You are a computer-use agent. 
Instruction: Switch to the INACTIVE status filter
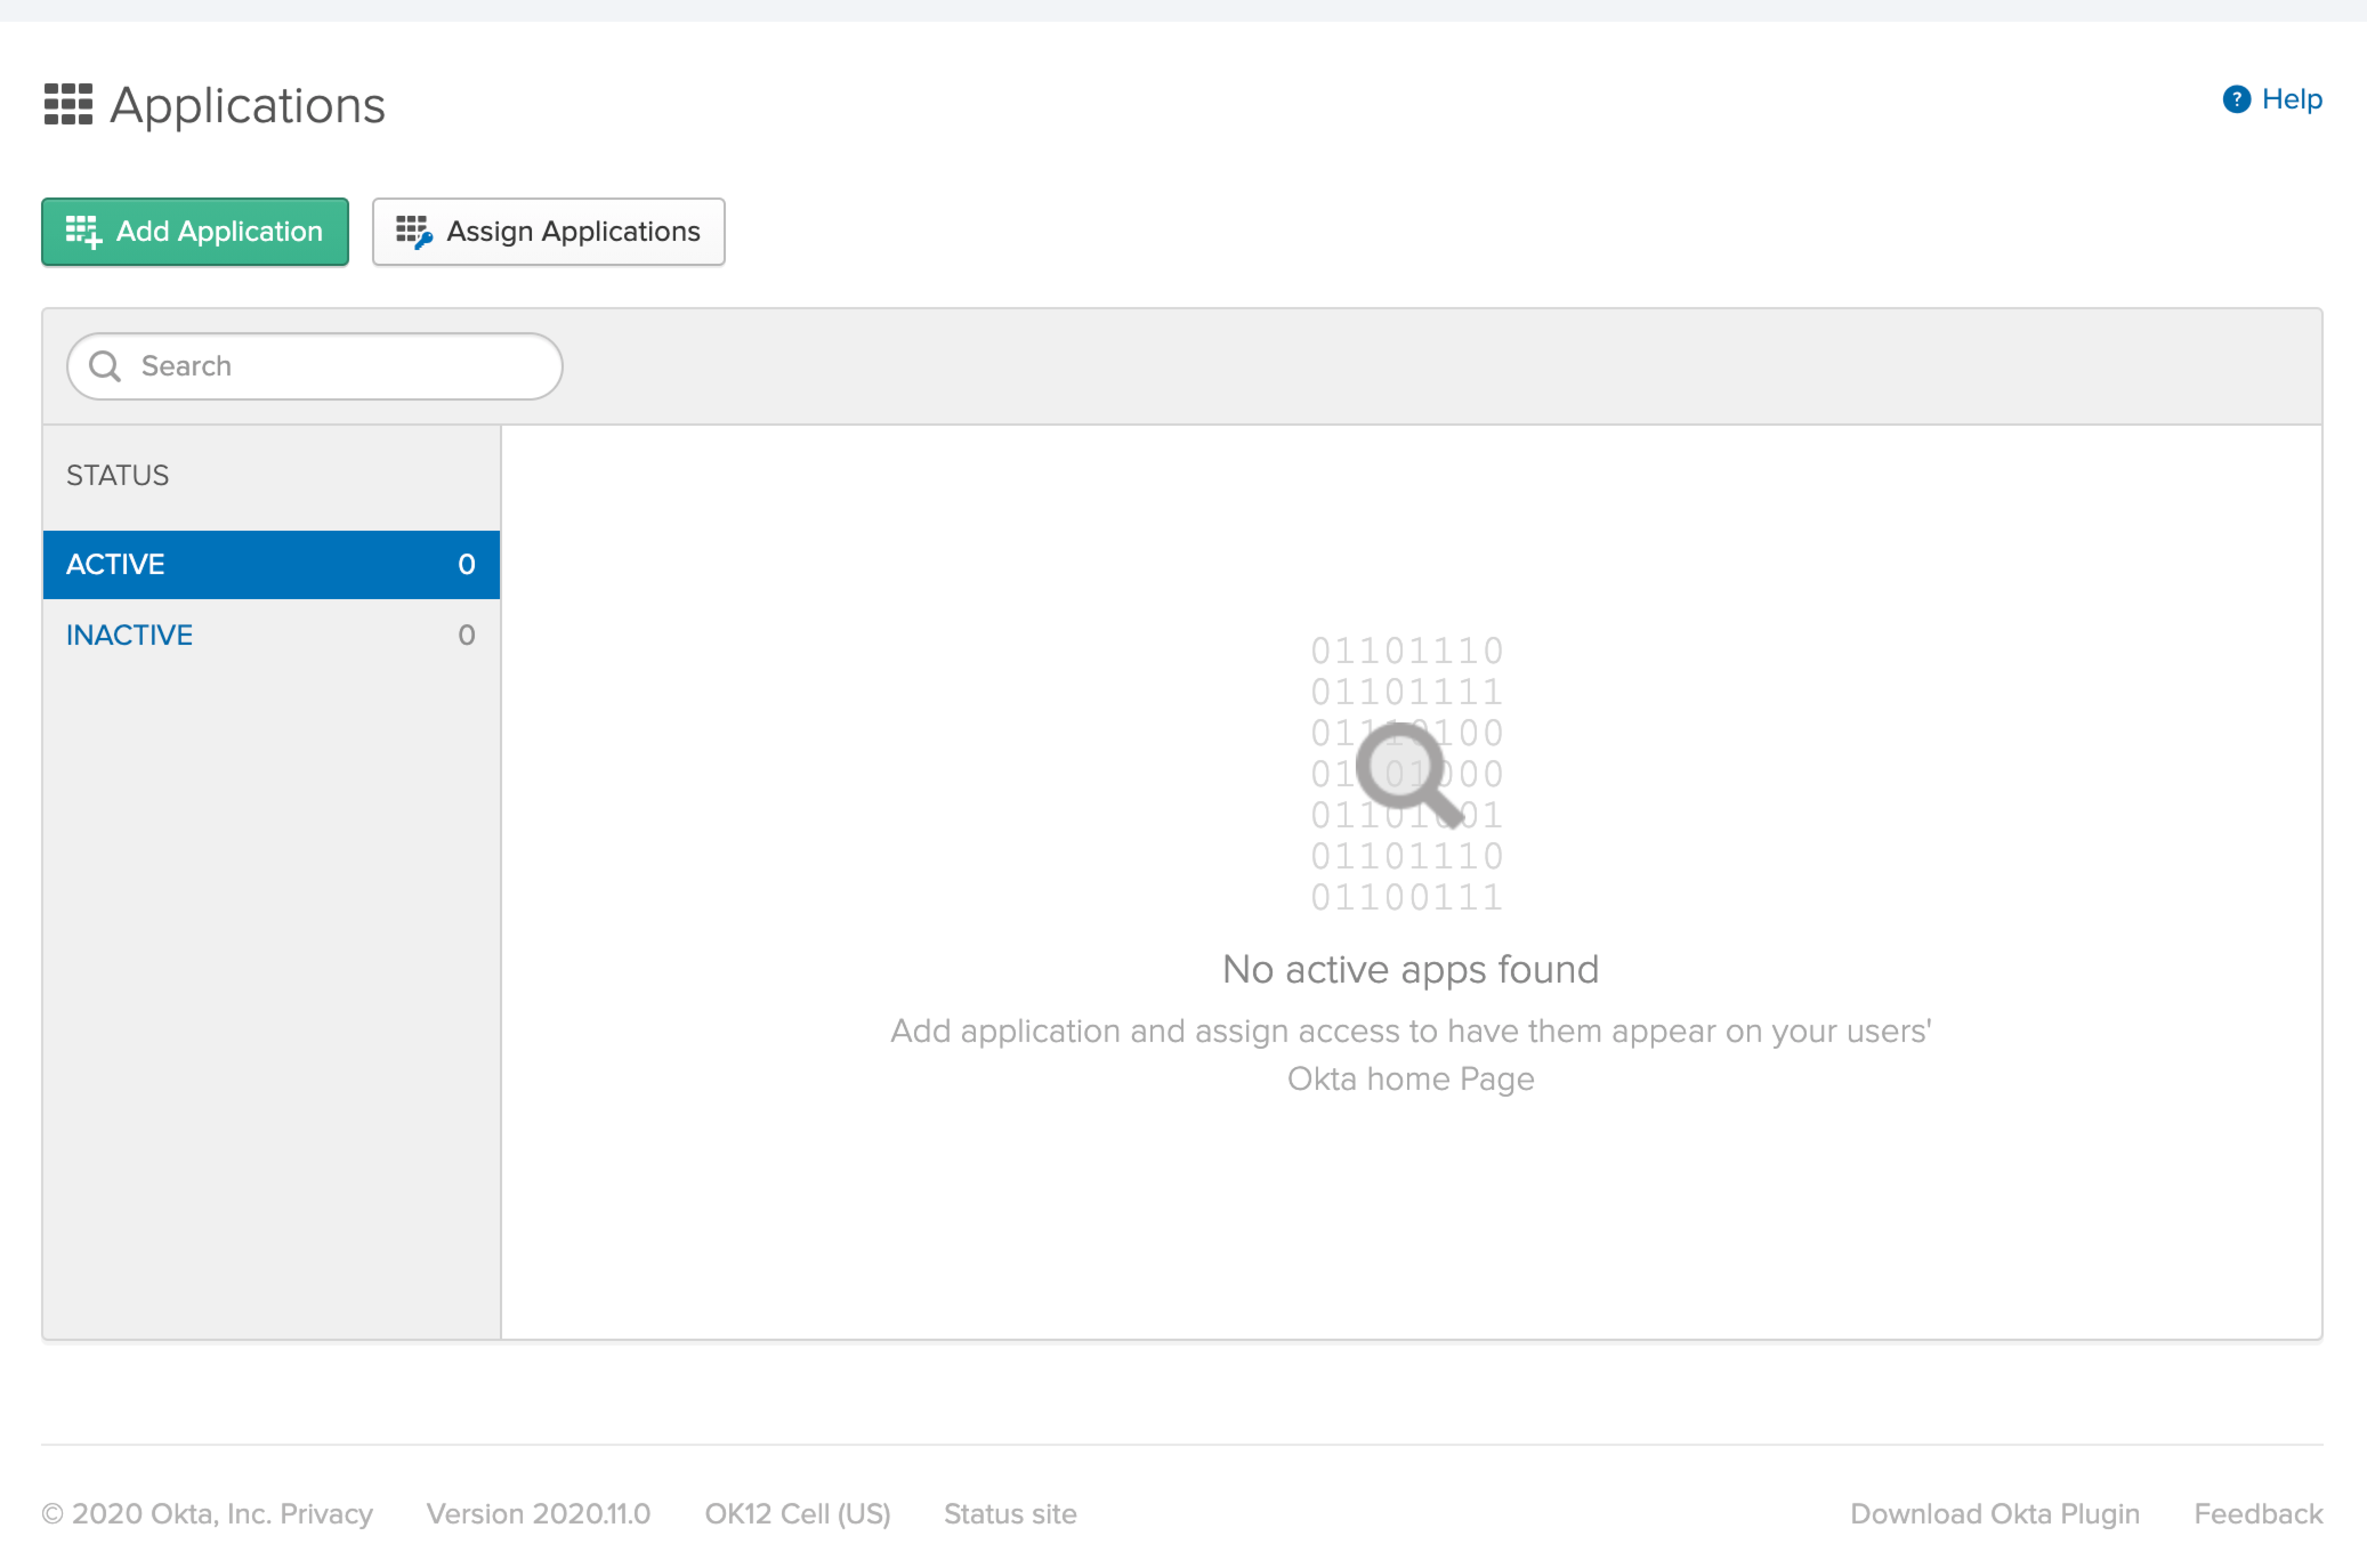(x=130, y=635)
